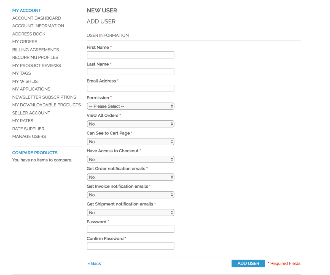Open My Wishlist from sidebar
The height and width of the screenshot is (275, 330).
(x=26, y=81)
